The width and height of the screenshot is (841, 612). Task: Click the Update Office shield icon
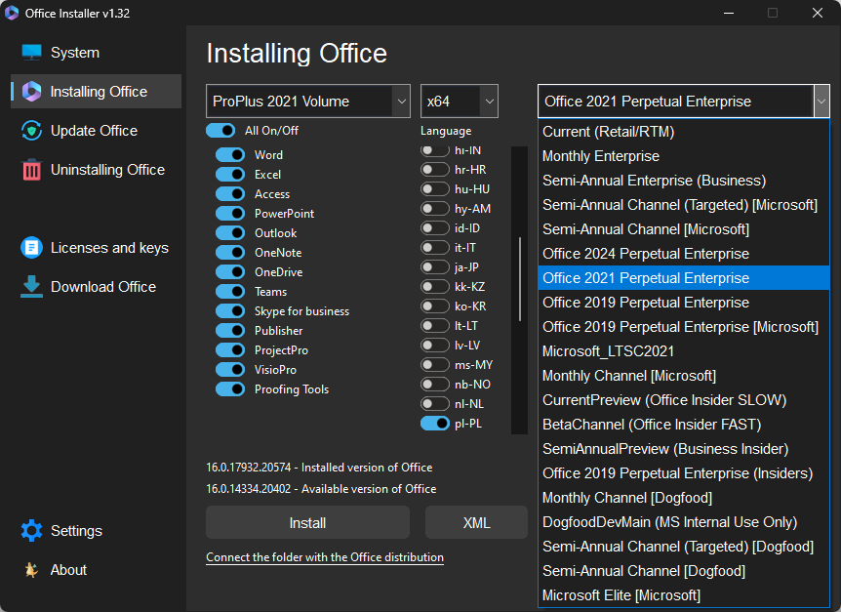(x=31, y=131)
